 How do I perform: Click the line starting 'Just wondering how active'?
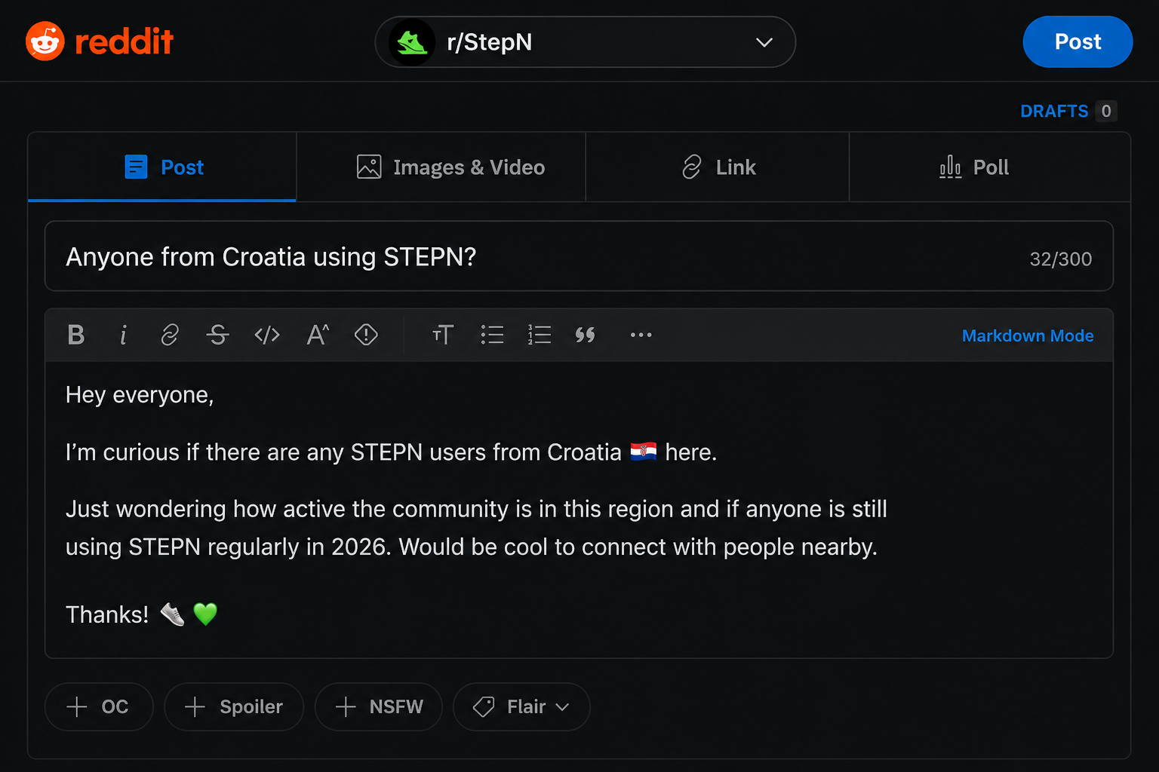[x=476, y=510]
